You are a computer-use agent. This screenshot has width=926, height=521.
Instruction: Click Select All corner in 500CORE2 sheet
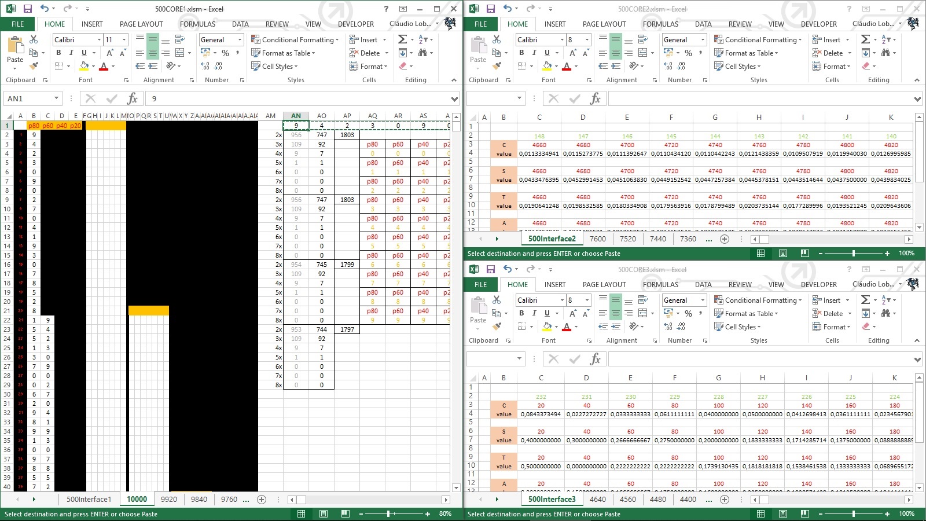[472, 117]
